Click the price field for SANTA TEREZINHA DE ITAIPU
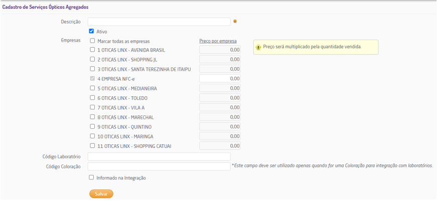Image resolution: width=437 pixels, height=202 pixels. click(220, 69)
